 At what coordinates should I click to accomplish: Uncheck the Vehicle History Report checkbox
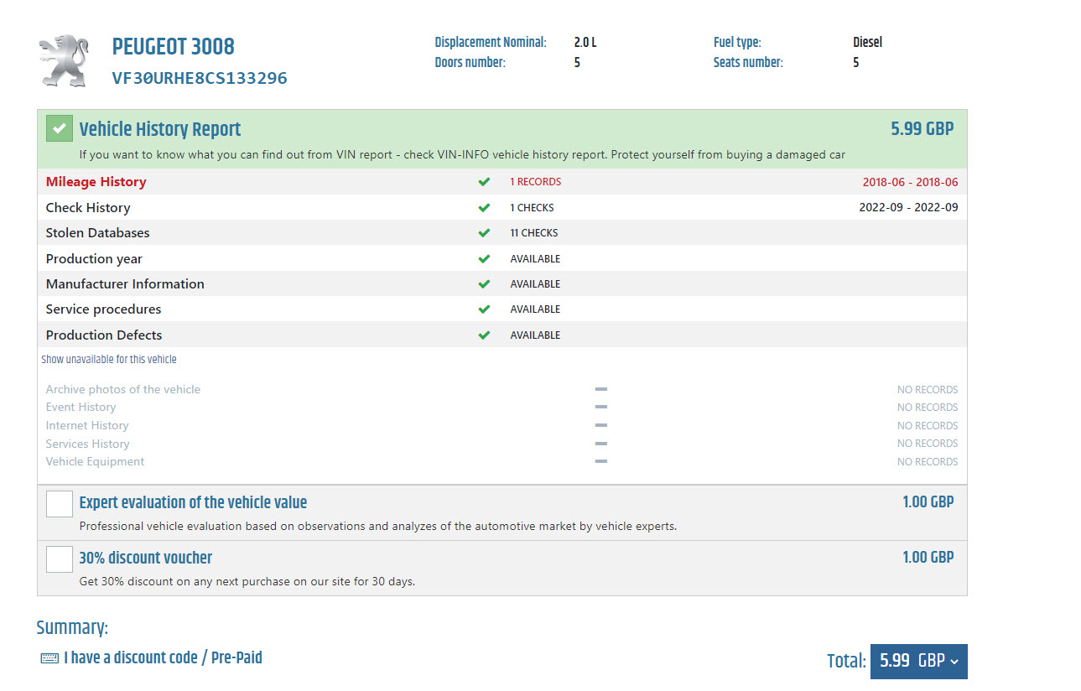(60, 129)
